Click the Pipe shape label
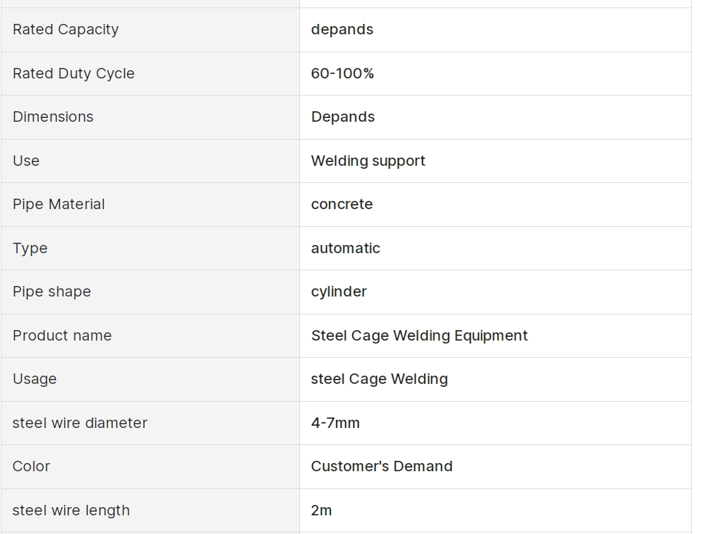Image resolution: width=703 pixels, height=534 pixels. [x=52, y=292]
